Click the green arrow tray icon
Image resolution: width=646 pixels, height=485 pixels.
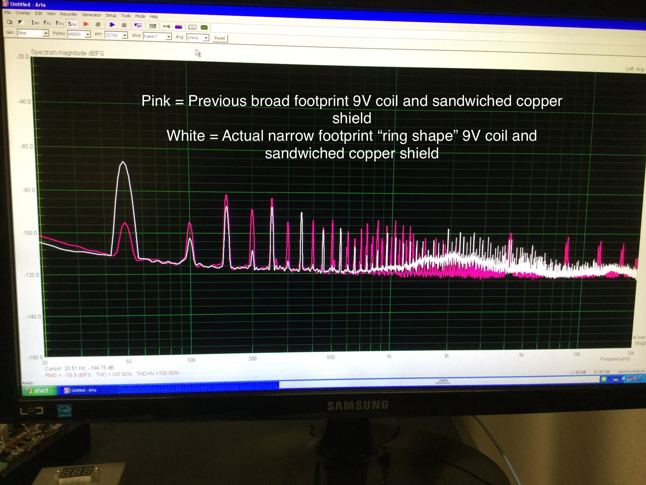[604, 379]
